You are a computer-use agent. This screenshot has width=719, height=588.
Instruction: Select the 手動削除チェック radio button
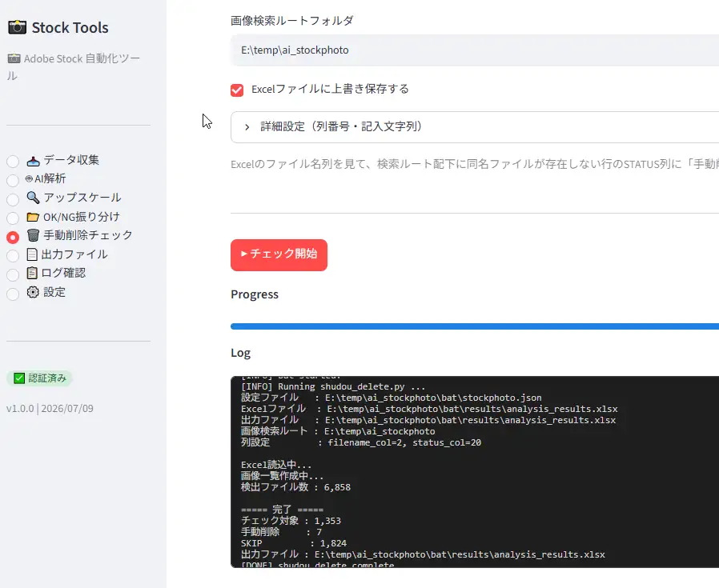click(13, 237)
